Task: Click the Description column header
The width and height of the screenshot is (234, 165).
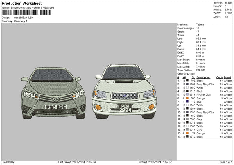Action: [203, 77]
